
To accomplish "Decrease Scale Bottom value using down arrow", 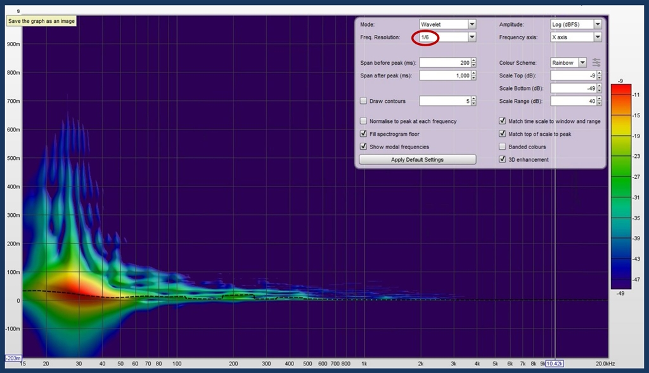I will pyautogui.click(x=598, y=91).
